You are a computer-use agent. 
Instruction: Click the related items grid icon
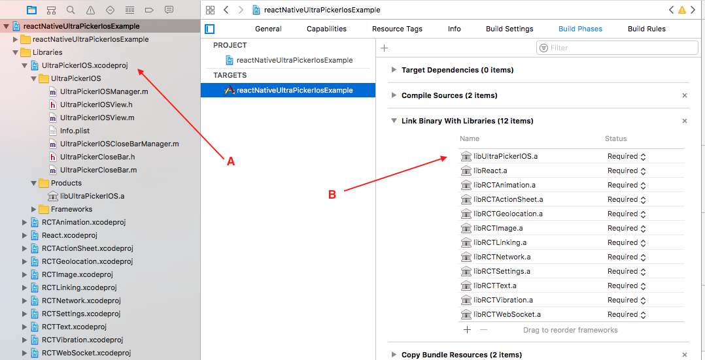click(210, 9)
